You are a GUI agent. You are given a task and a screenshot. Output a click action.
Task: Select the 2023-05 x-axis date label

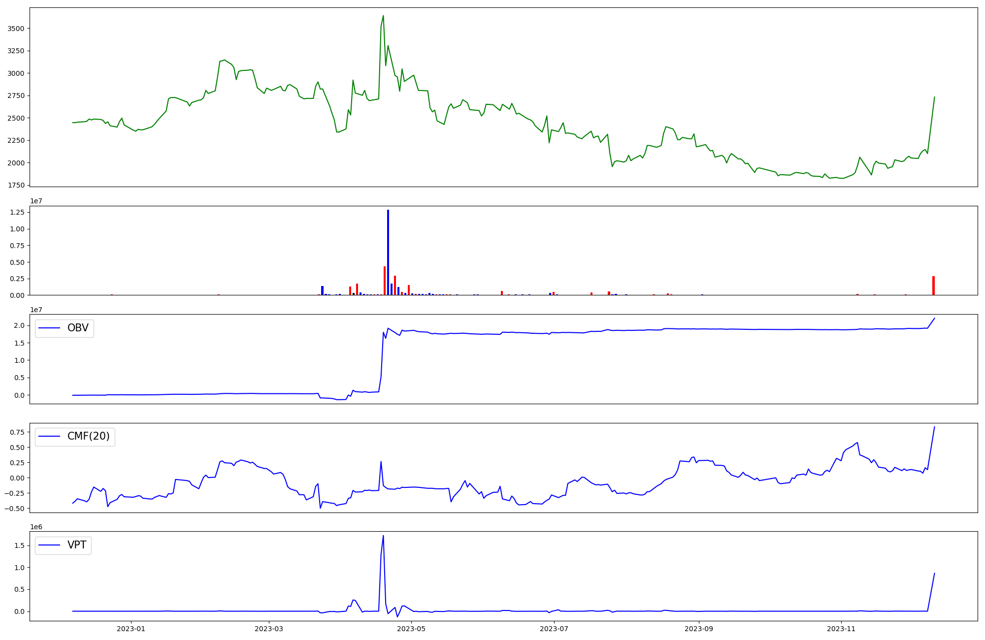coord(411,629)
